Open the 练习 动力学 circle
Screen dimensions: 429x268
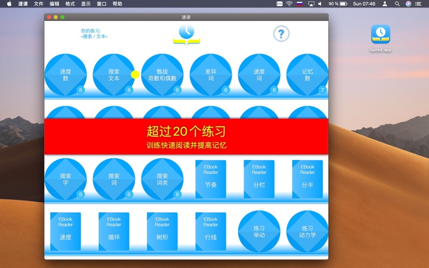pos(307,232)
